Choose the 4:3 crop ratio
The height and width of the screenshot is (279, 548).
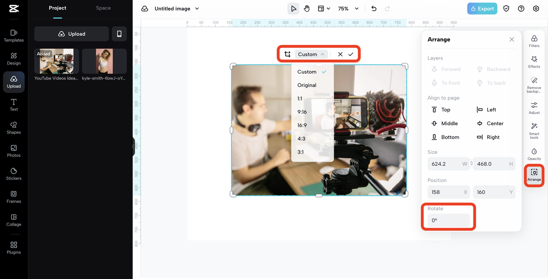[x=312, y=138]
